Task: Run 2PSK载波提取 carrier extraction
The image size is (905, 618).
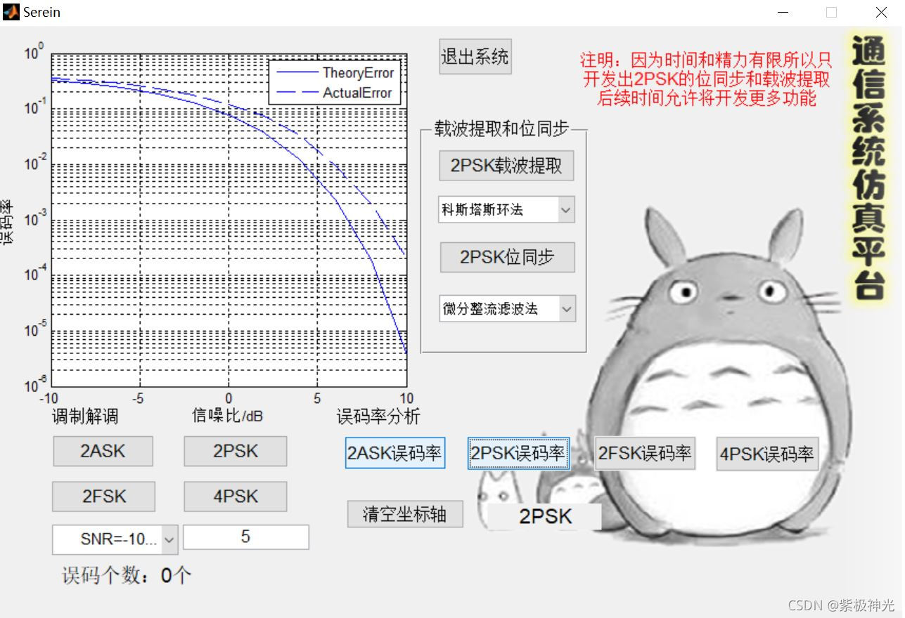Action: 506,166
